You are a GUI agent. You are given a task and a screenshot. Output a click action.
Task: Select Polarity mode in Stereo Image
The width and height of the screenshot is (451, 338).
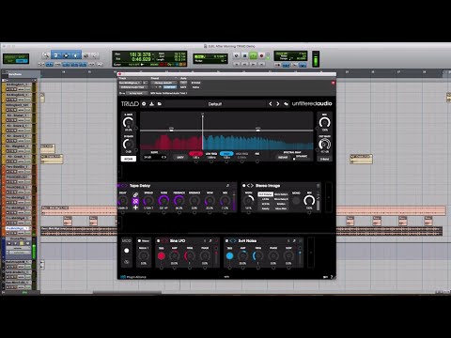(x=266, y=208)
